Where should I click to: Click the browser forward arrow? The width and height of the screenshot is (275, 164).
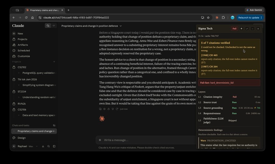click(x=20, y=17)
